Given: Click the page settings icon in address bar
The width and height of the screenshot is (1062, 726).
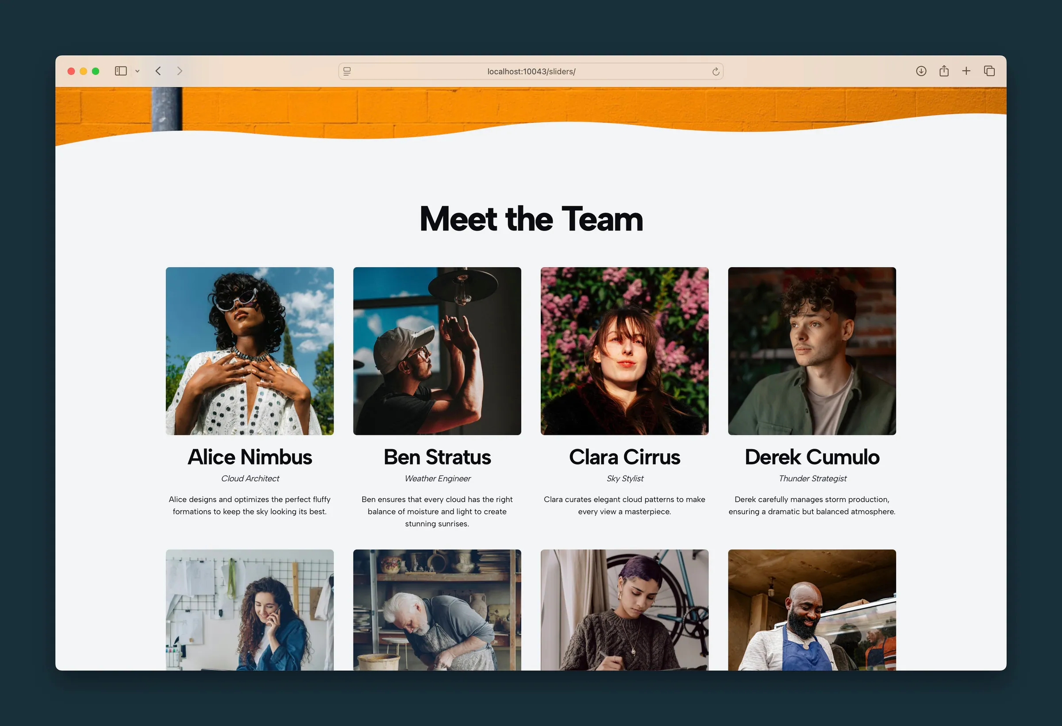Looking at the screenshot, I should tap(347, 71).
